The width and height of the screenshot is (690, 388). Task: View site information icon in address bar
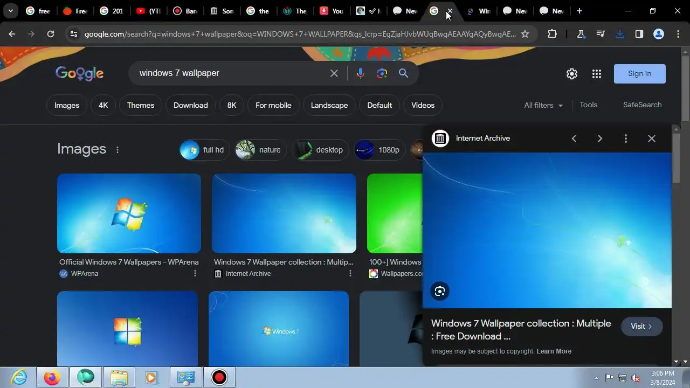click(74, 34)
